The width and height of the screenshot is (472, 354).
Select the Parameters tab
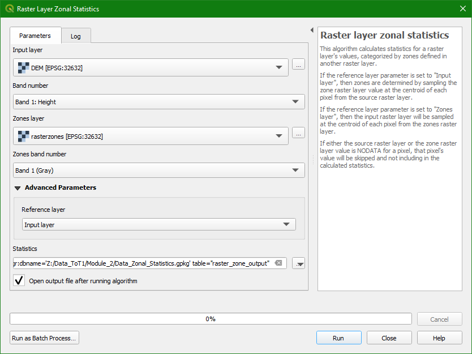tap(35, 36)
